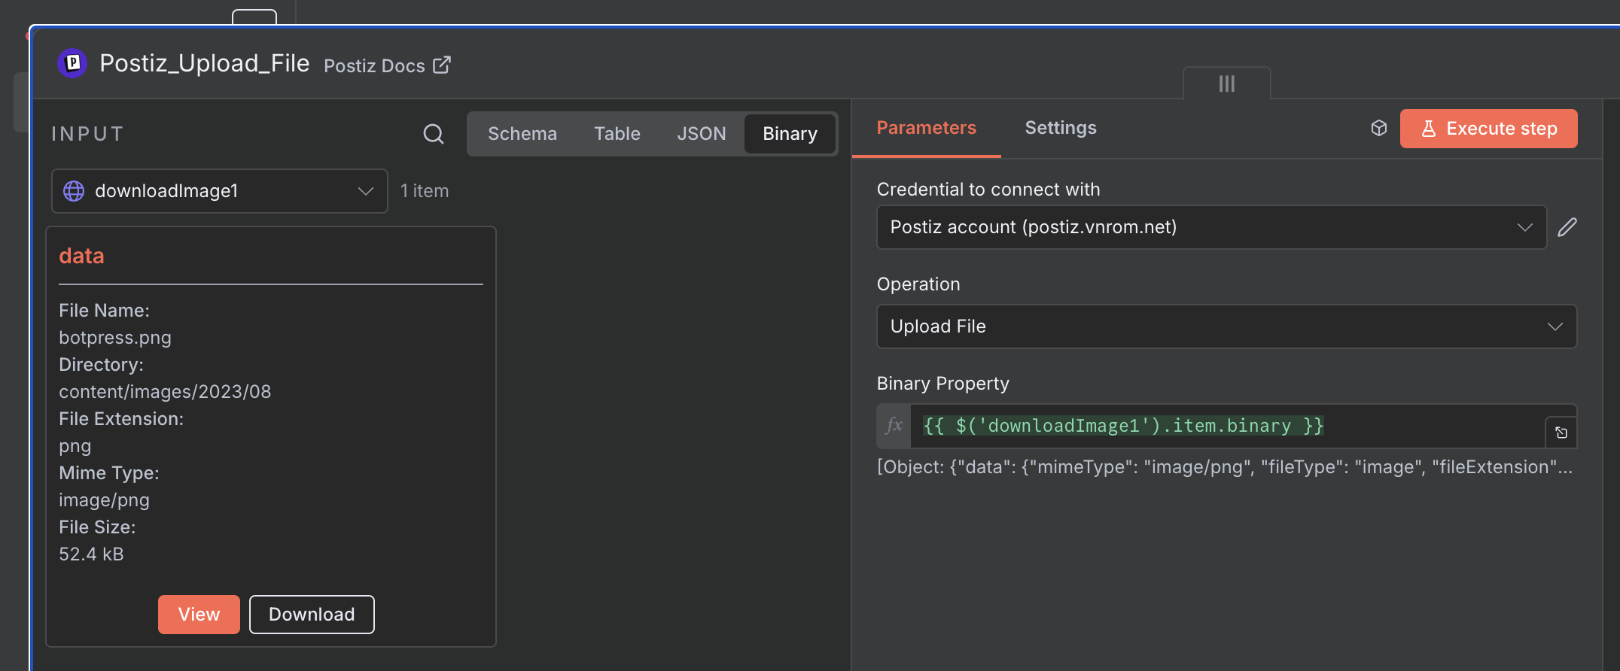Download the binary data file
This screenshot has width=1620, height=671.
(312, 615)
